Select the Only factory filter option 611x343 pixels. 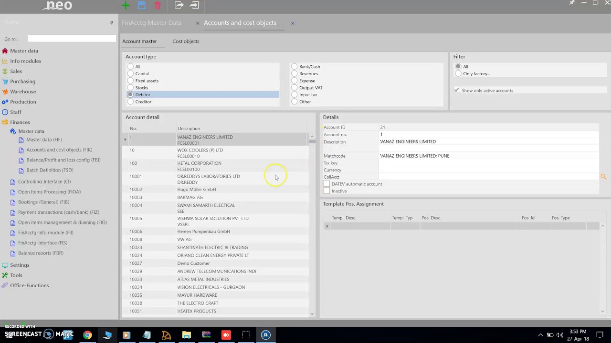tap(458, 74)
